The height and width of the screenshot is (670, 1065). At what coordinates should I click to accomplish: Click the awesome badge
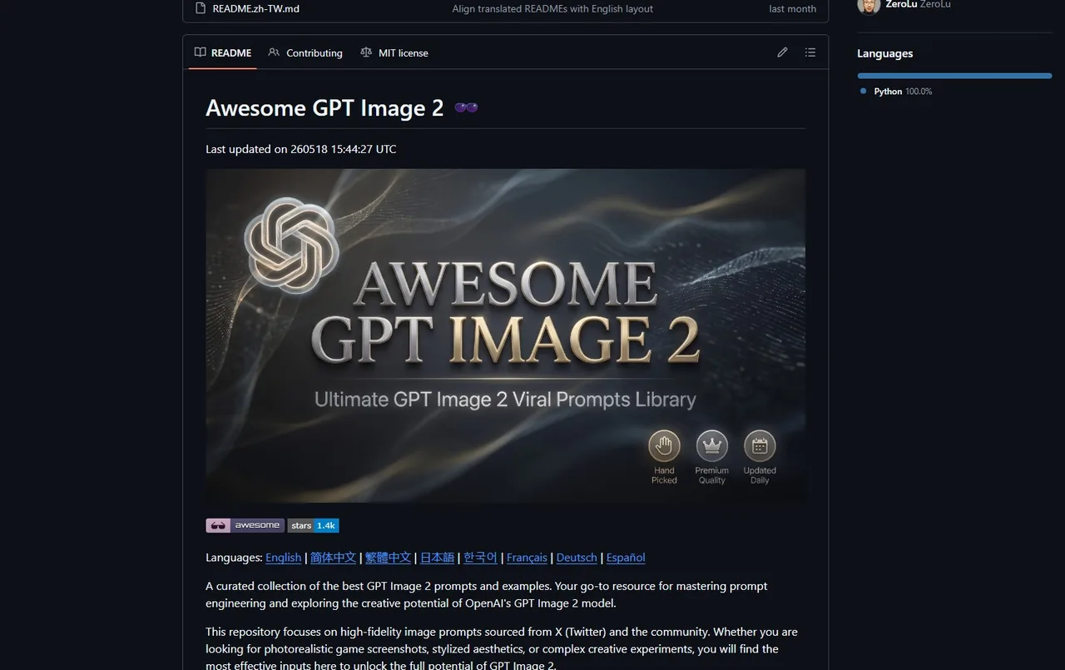(245, 525)
